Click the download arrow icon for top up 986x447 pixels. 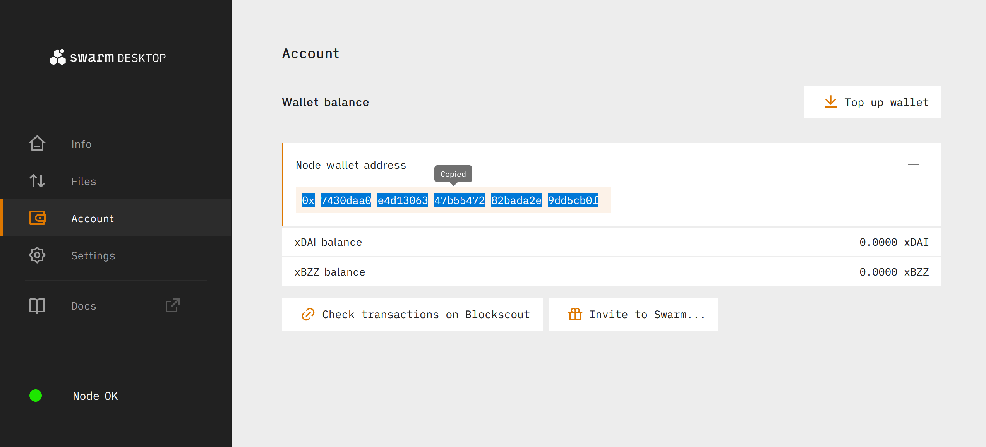(x=830, y=102)
